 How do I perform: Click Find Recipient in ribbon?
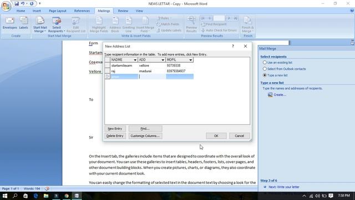pos(214,24)
